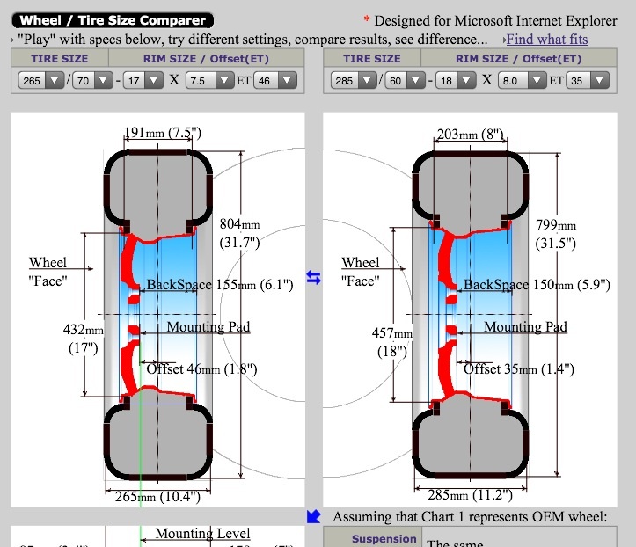Select right rim width dropdown showing 8.0

coord(520,80)
